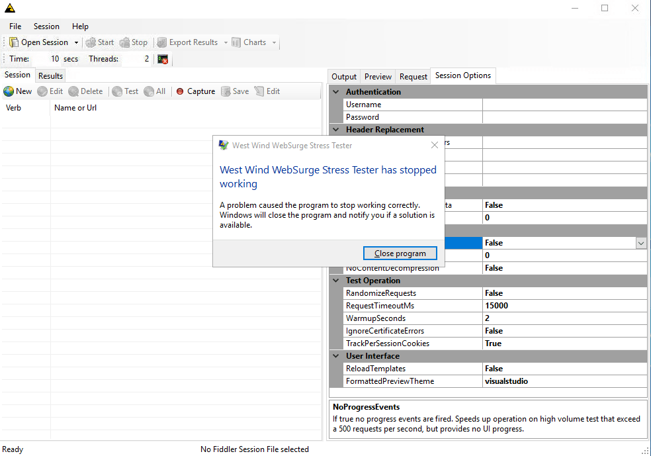Click the New request globe icon

9,91
